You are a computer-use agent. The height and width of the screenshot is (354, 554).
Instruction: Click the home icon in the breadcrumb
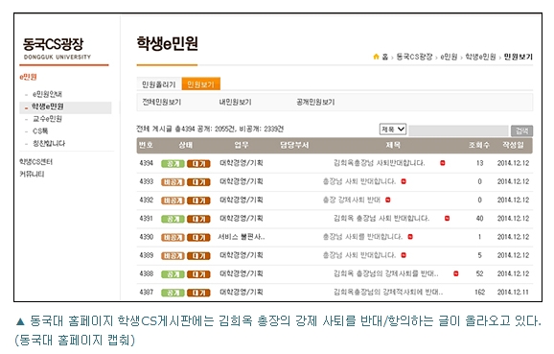coord(376,57)
